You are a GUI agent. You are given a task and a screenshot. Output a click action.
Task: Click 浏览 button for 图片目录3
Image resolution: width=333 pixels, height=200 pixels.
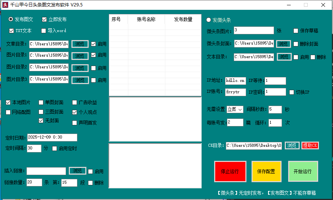(x=80, y=80)
